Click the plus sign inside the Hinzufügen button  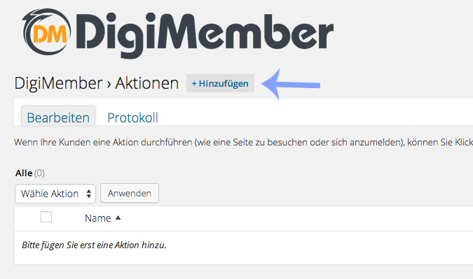click(x=194, y=84)
